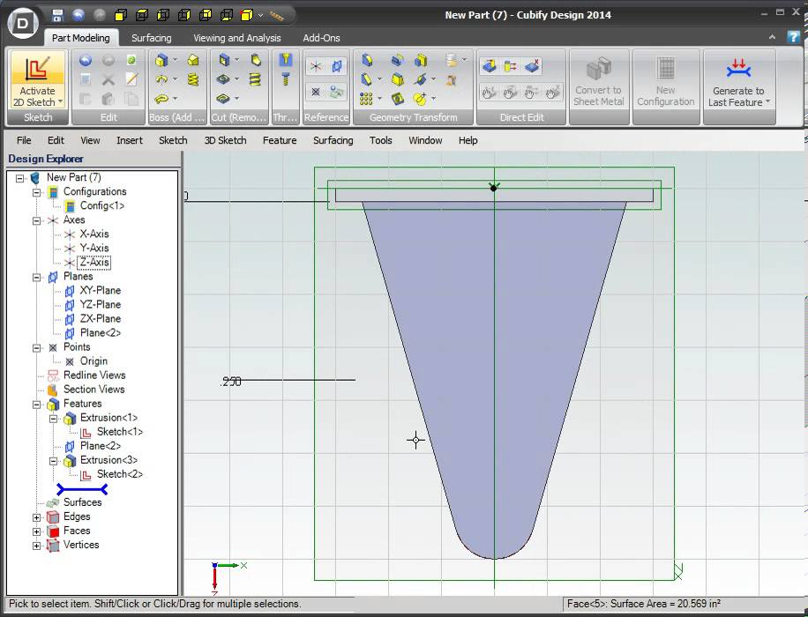The width and height of the screenshot is (808, 617).
Task: Click the Delete Face Direct Edit icon
Action: (532, 66)
